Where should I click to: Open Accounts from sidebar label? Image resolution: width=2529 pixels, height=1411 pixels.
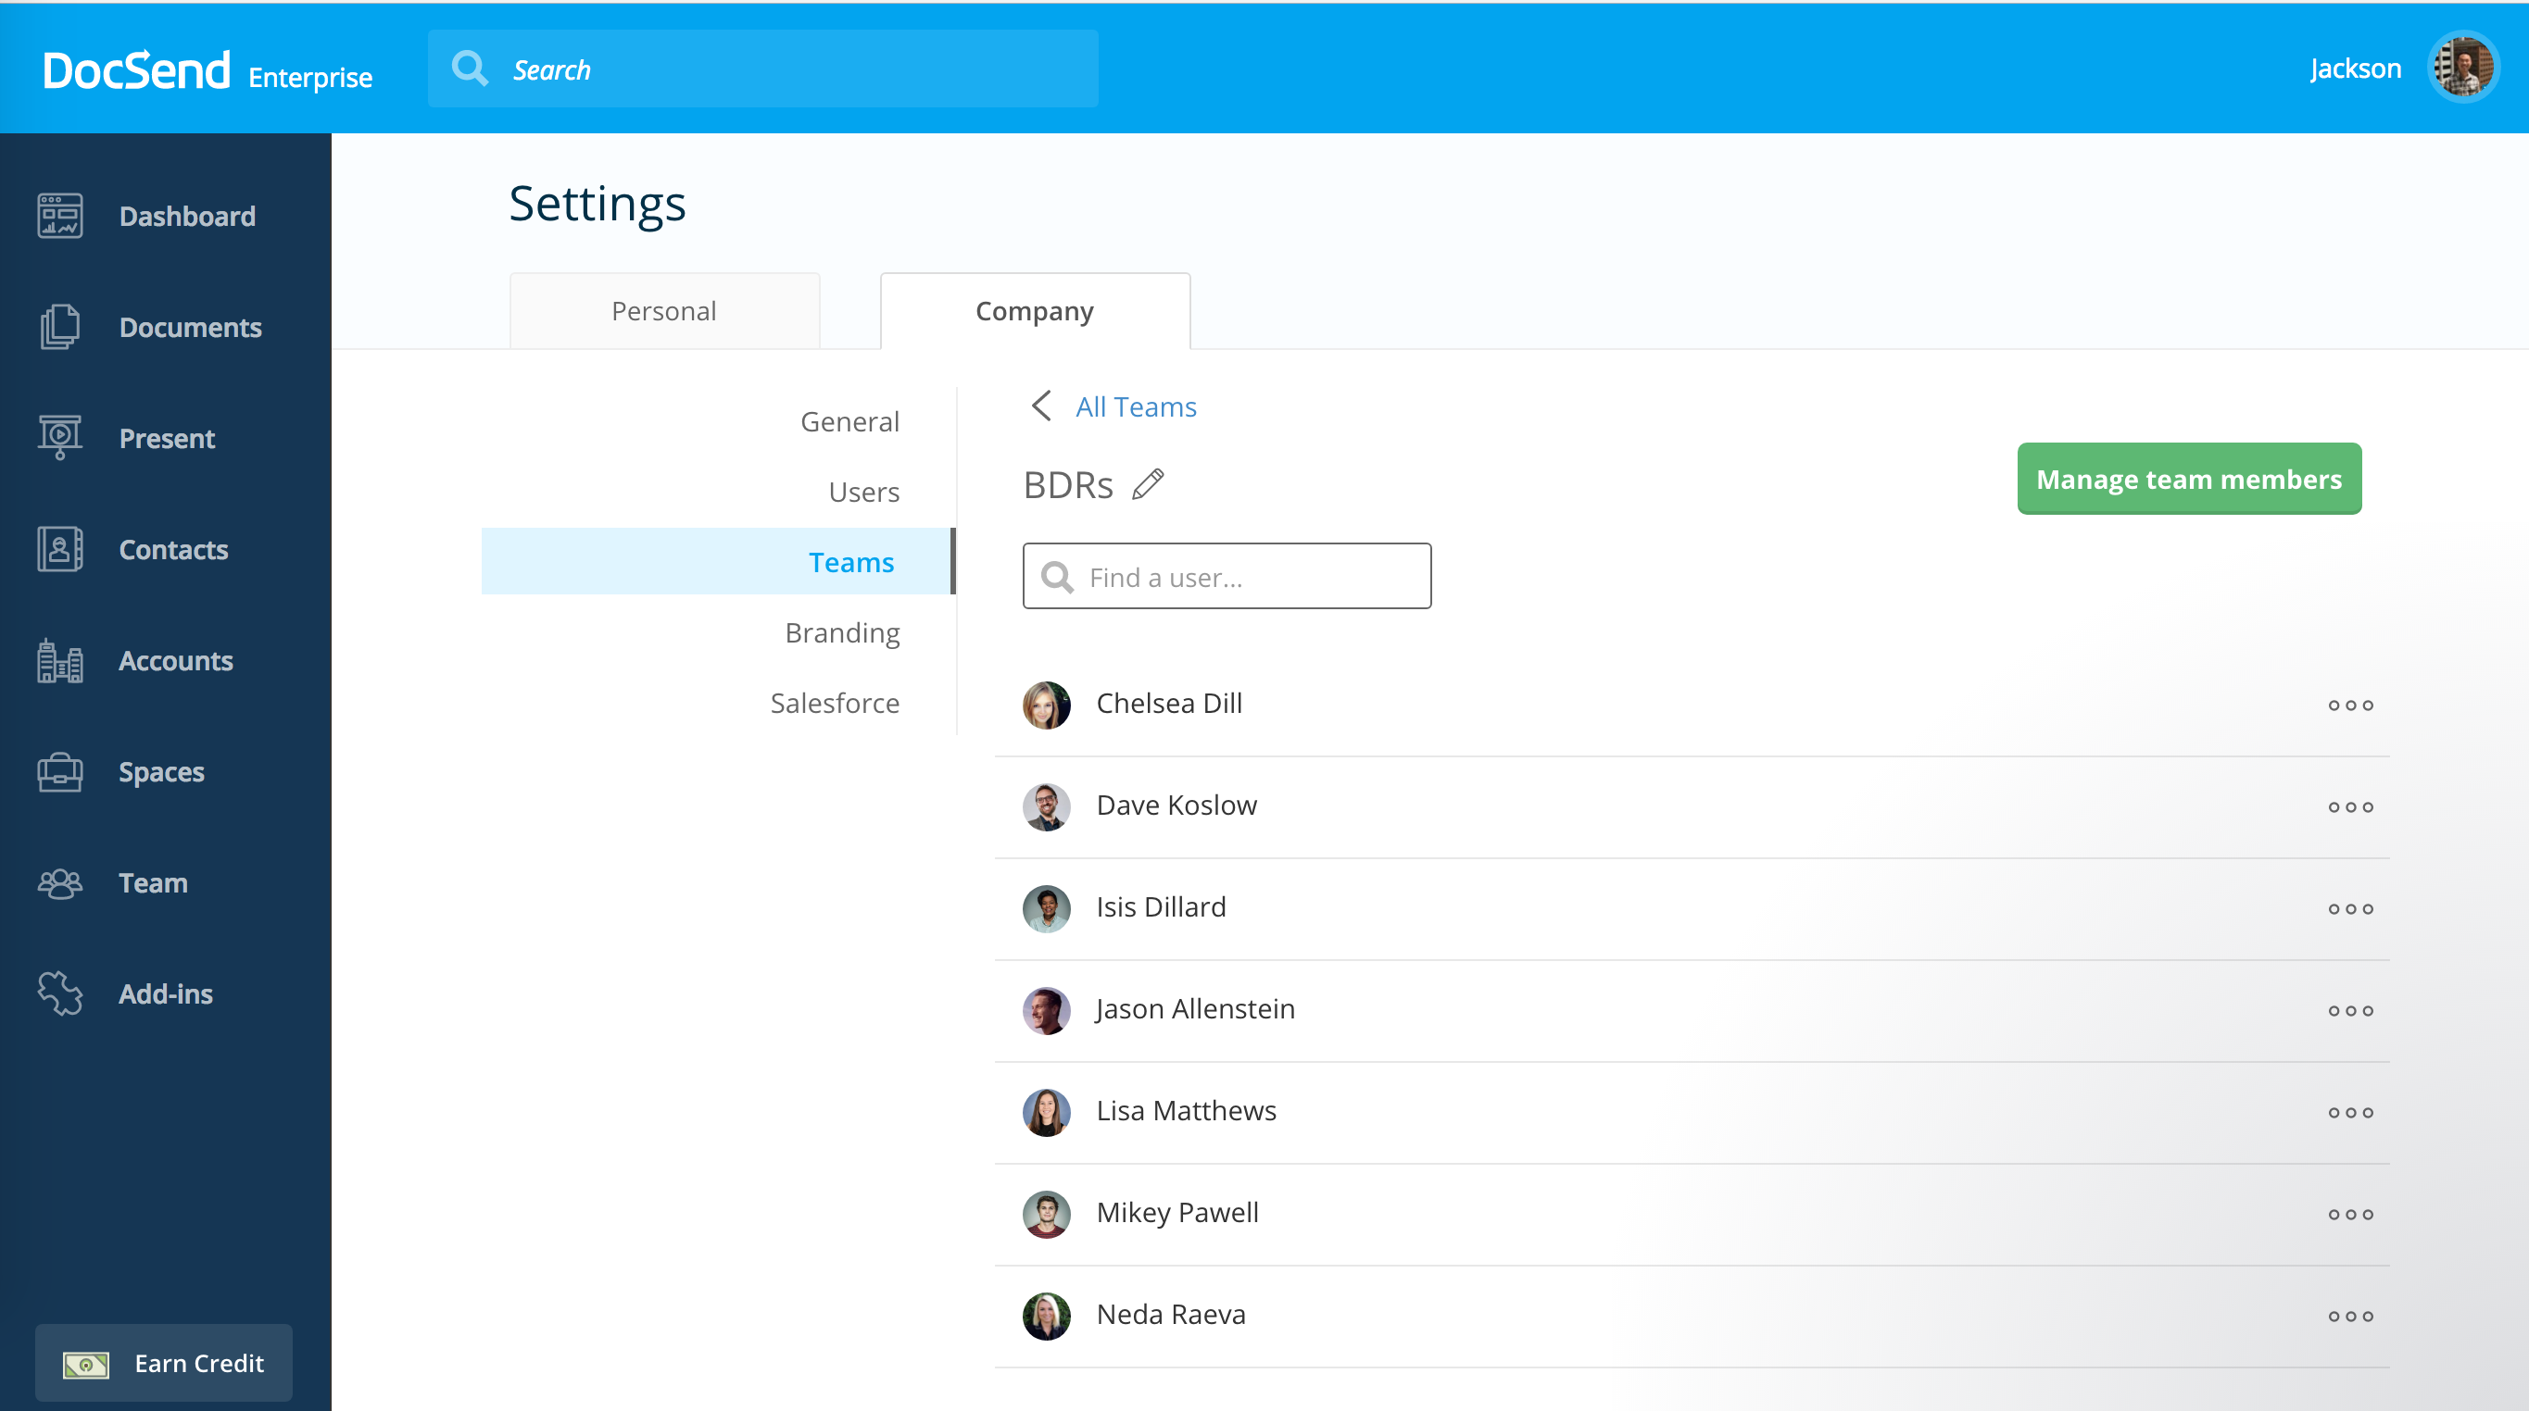click(x=176, y=660)
